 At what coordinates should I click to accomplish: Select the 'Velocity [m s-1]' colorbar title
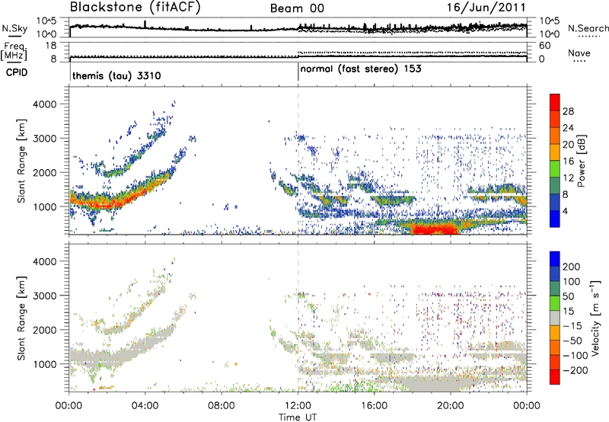[595, 318]
